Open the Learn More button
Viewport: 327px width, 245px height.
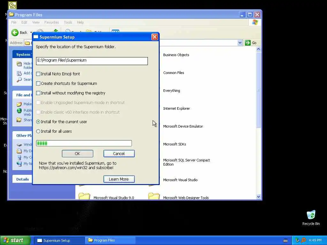[119, 179]
